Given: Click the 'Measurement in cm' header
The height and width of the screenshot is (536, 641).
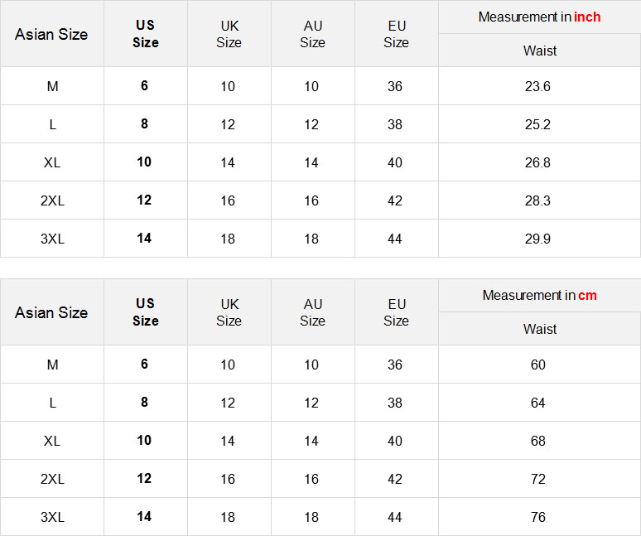Looking at the screenshot, I should pos(539,296).
